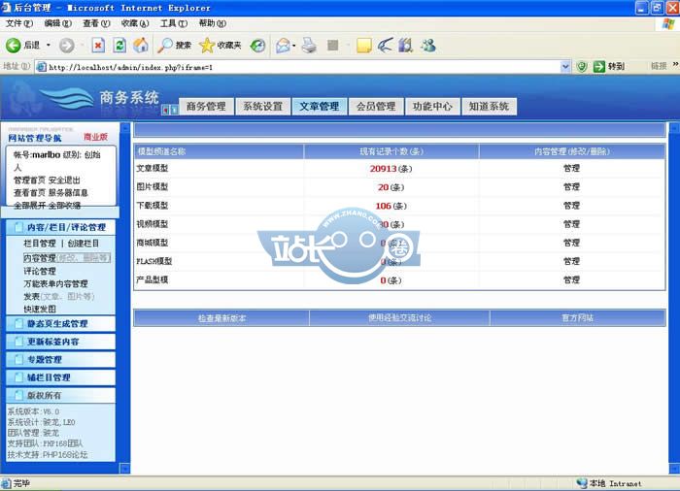Click the sidebar scroll-down arrow
Screen dimensions: 680x491
click(x=125, y=469)
